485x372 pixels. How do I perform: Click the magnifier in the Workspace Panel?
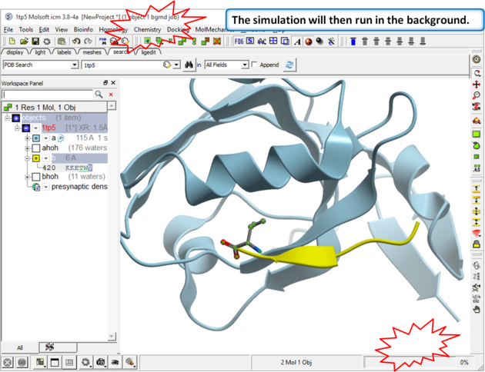pos(100,94)
